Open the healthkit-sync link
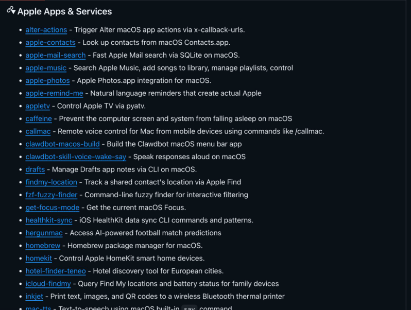Image resolution: width=411 pixels, height=310 pixels. click(x=49, y=220)
